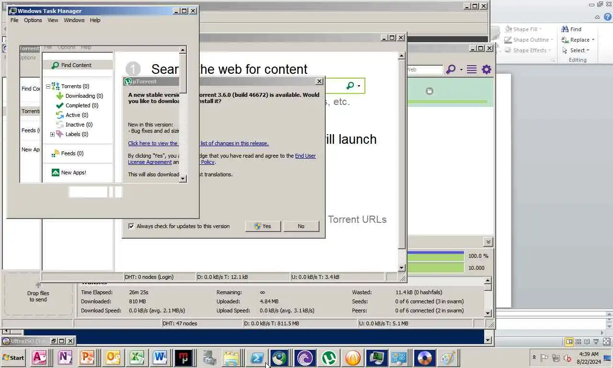Viewport: 613px width, 368px height.
Task: Uncheck Always check for updates
Action: tap(131, 226)
